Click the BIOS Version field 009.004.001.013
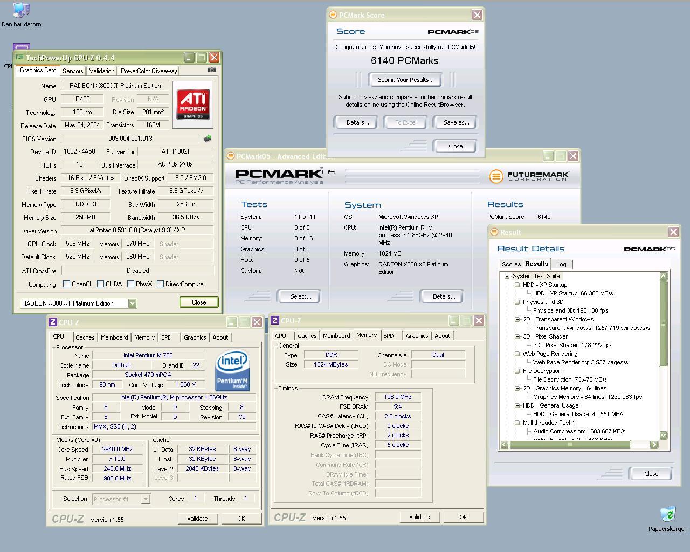Image resolution: width=690 pixels, height=552 pixels. point(130,139)
